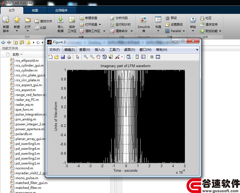Click 分析代码 (Analyze Code)
The height and width of the screenshot is (193, 240).
pos(119,18)
